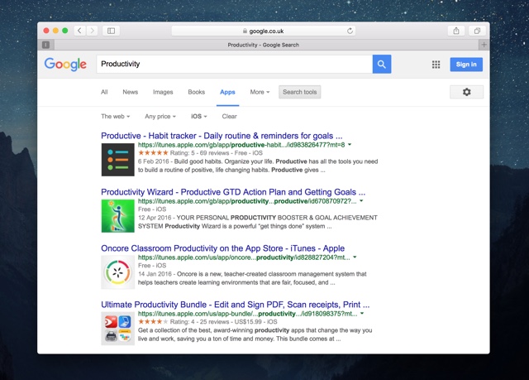Screen dimensions: 529x380
Task: Go back with Safari's back arrow
Action: coord(79,31)
